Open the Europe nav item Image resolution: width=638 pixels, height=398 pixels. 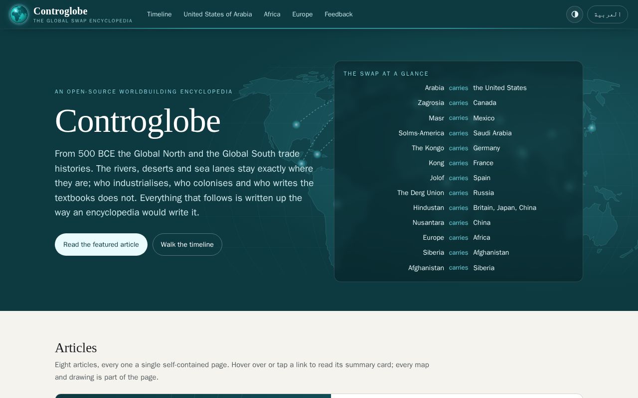(x=303, y=14)
